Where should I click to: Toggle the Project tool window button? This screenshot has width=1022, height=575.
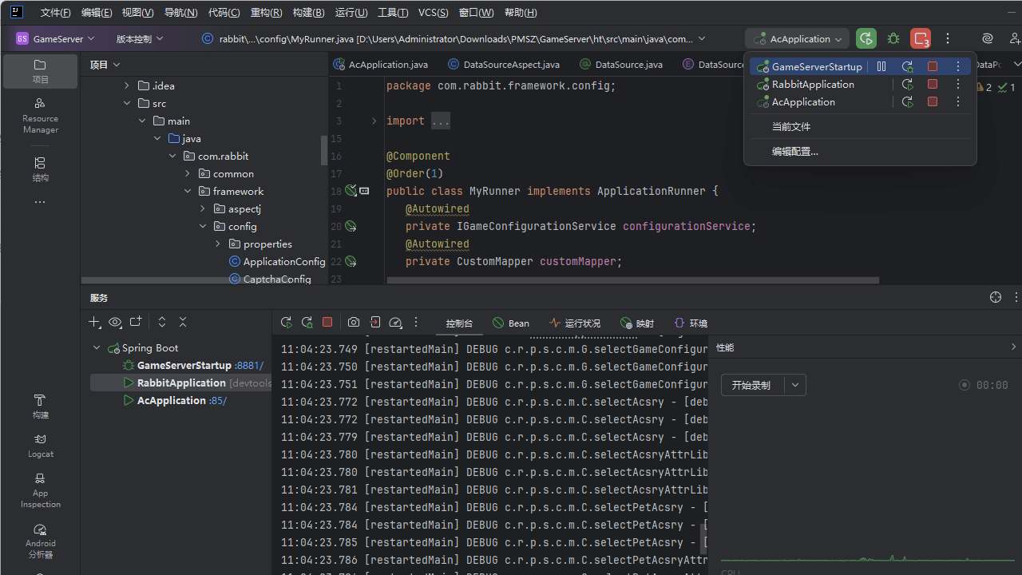tap(41, 70)
